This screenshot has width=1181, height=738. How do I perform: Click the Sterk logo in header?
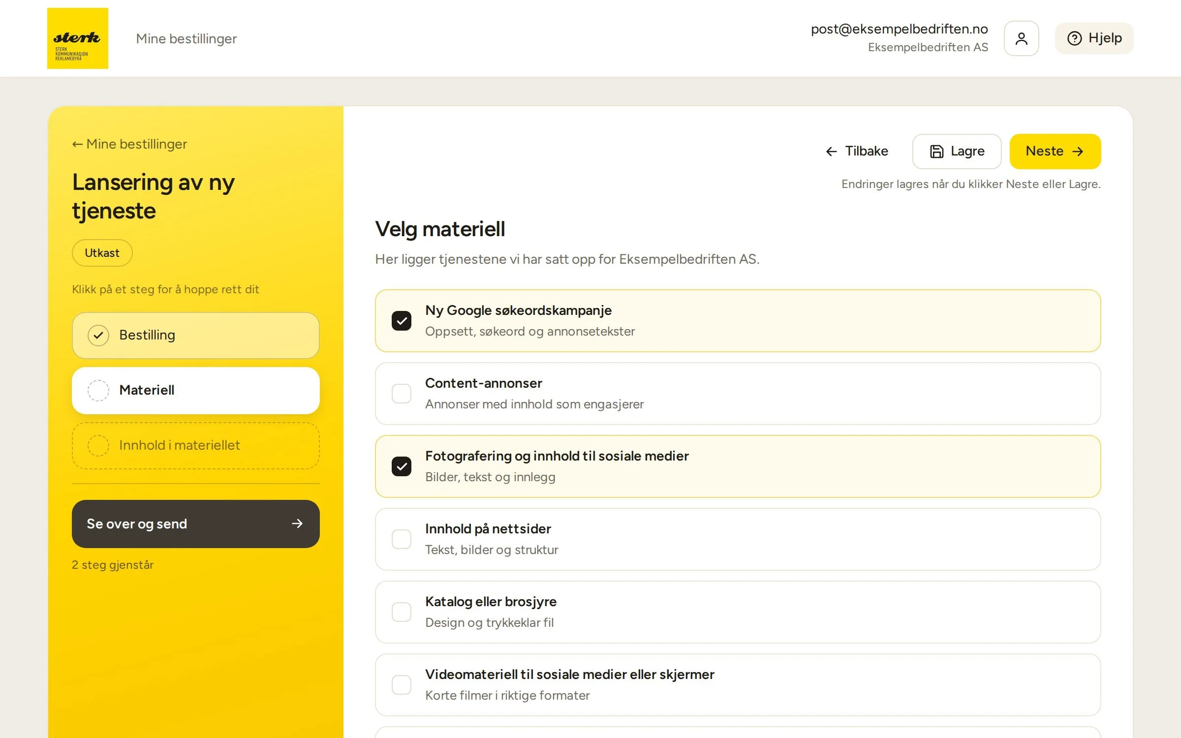coord(78,38)
